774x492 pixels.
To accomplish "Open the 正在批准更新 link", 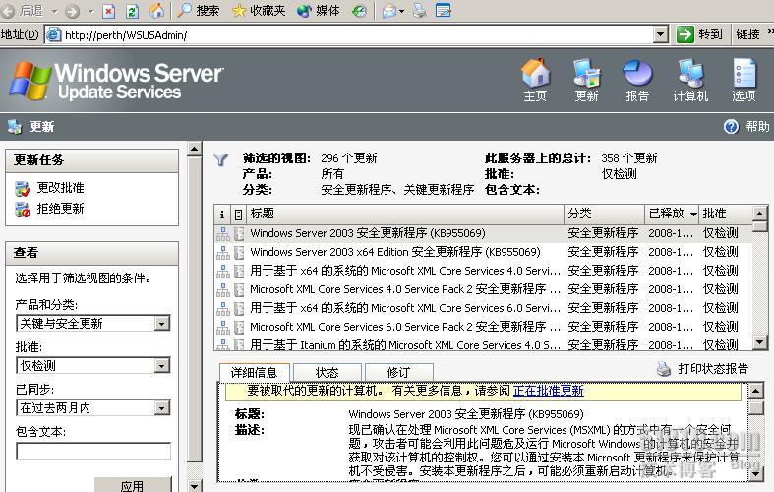I will pyautogui.click(x=549, y=391).
